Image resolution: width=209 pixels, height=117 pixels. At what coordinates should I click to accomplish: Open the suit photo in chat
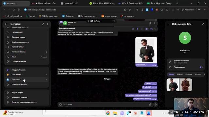(x=146, y=50)
